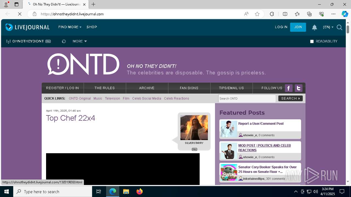Screen dimensions: 351x197
Task: Open the volume control in tray
Action: coord(315,192)
